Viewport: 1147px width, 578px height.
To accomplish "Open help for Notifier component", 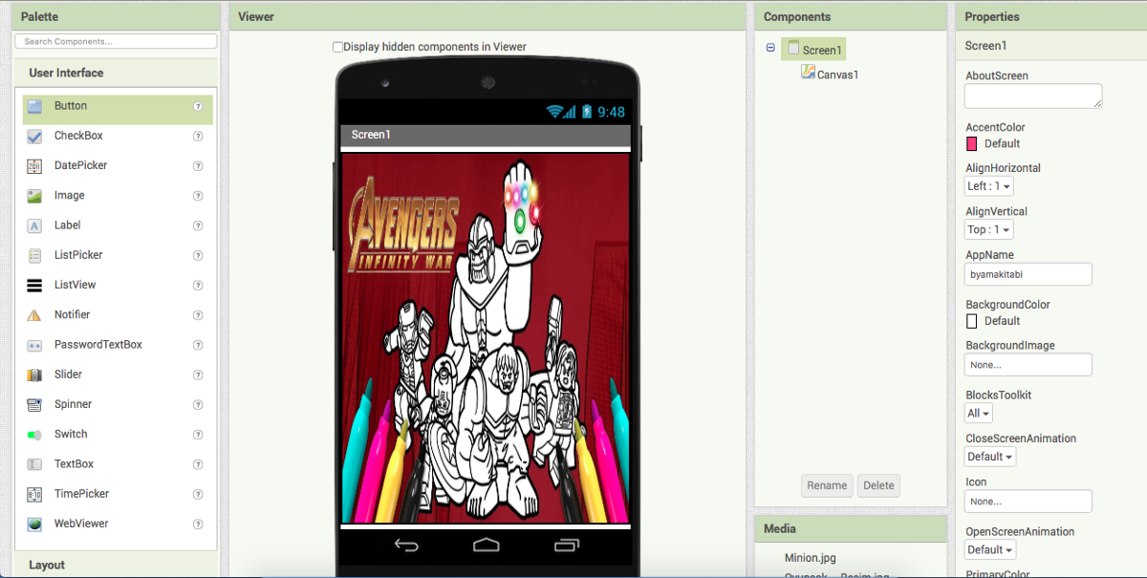I will pyautogui.click(x=198, y=315).
